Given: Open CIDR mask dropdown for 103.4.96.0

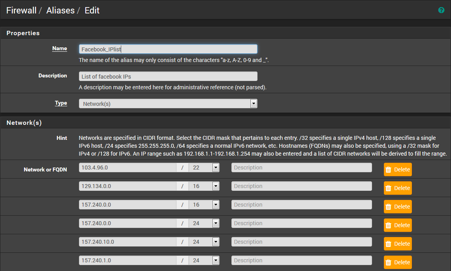Looking at the screenshot, I should (x=204, y=167).
